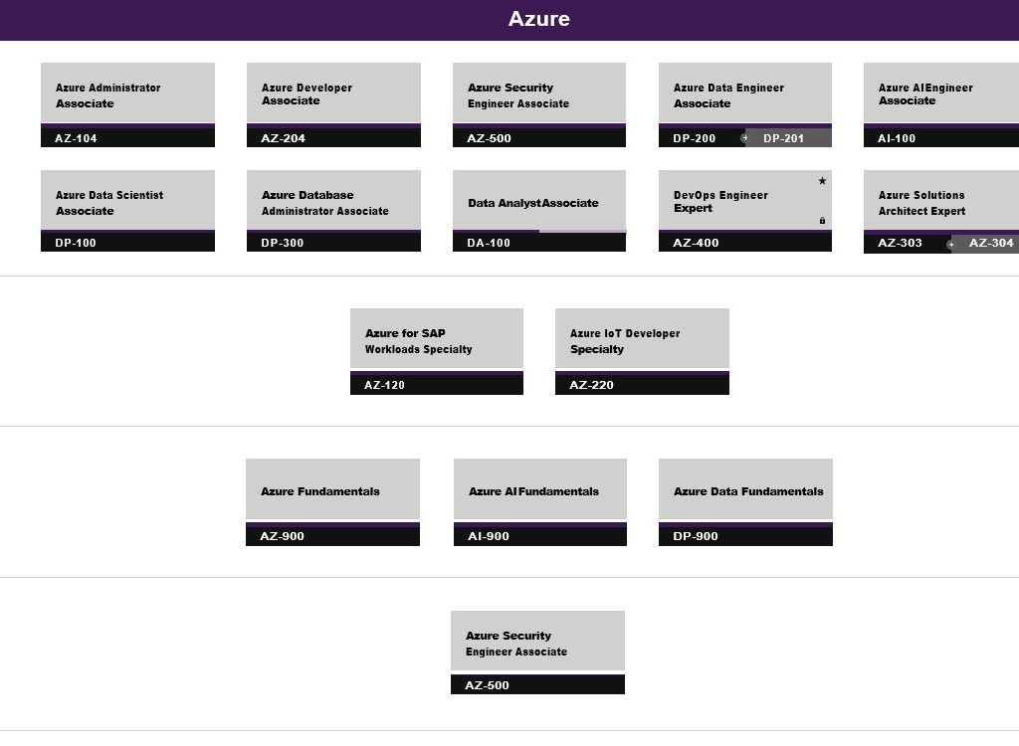Open the DP-201 exam label

tap(784, 138)
